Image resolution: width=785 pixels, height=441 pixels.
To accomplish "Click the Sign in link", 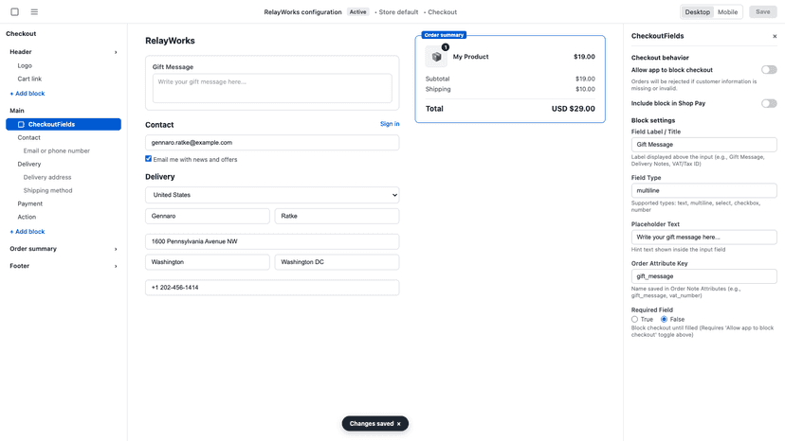I will point(390,124).
